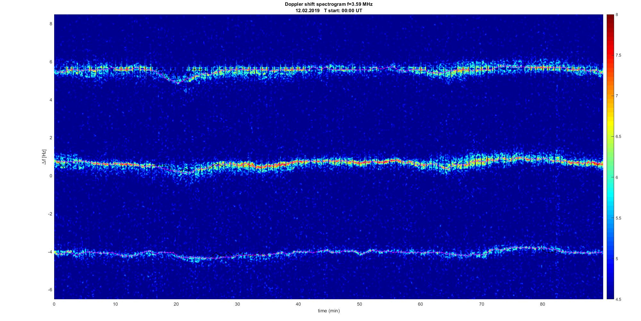Viewport: 641px width, 321px height.
Task: Click the x-axis tick label '80'
Action: tap(543, 304)
